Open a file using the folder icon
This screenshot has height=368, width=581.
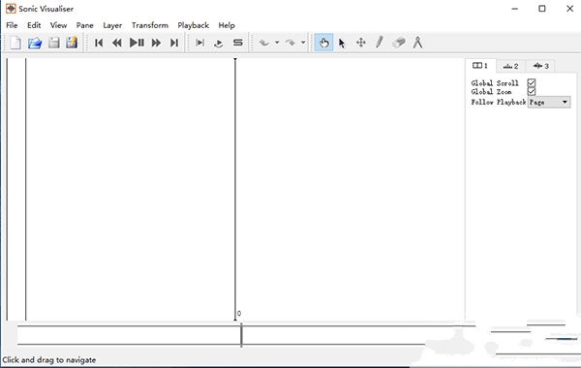click(x=35, y=43)
